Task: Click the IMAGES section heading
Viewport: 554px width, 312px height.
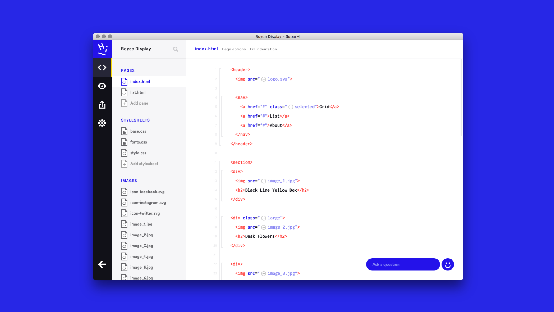Action: (x=129, y=181)
